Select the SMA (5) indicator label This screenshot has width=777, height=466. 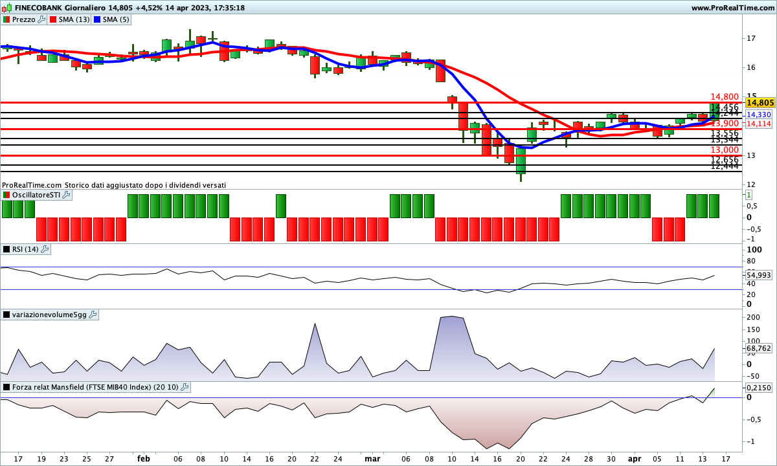coord(117,19)
